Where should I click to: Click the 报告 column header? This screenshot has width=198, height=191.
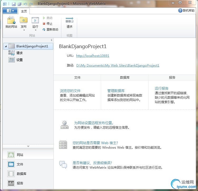(172, 77)
